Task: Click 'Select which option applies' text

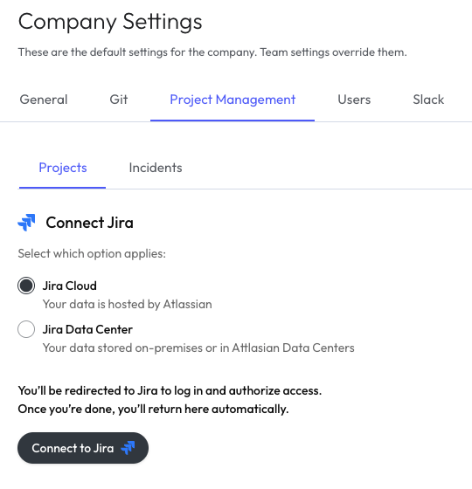Action: click(x=92, y=253)
